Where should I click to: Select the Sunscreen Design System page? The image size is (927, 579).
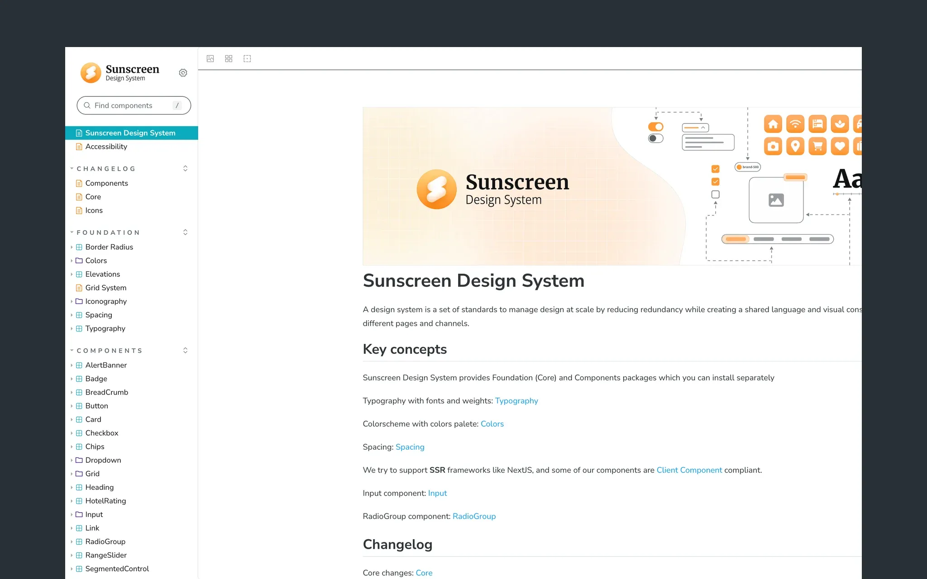pos(132,133)
